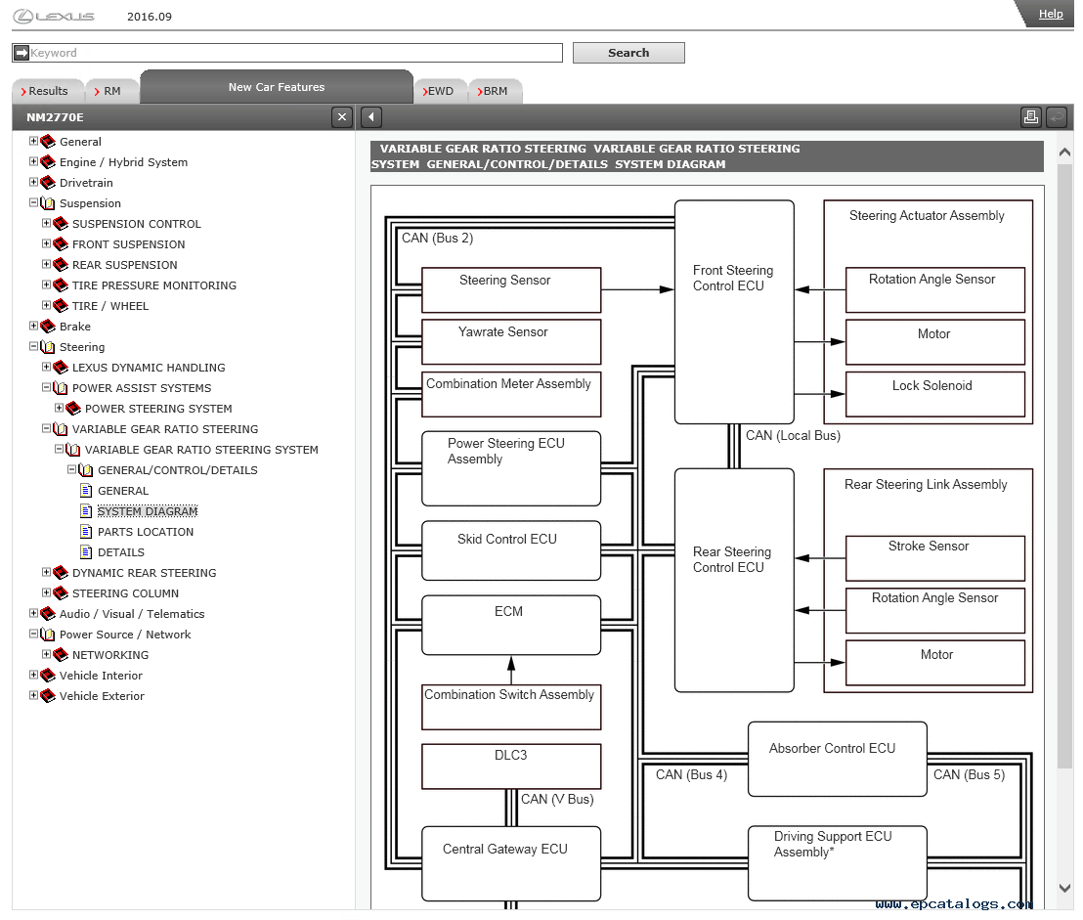The image size is (1083, 920).
Task: Select REAR SUSPENSION in the tree
Action: click(x=125, y=265)
